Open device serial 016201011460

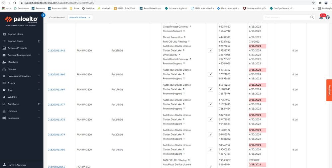click(56, 74)
